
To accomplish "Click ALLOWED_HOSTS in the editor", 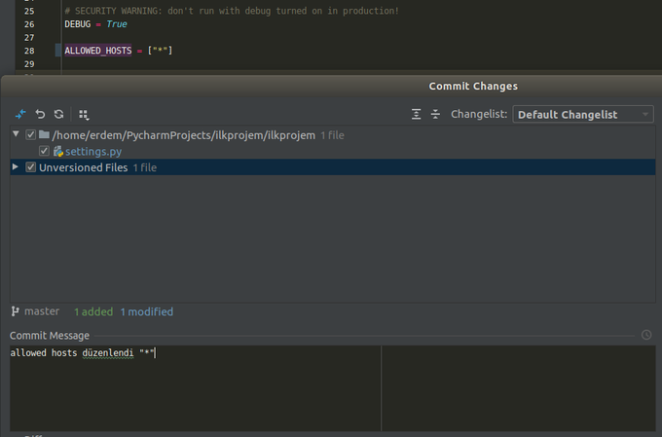I will (x=98, y=51).
